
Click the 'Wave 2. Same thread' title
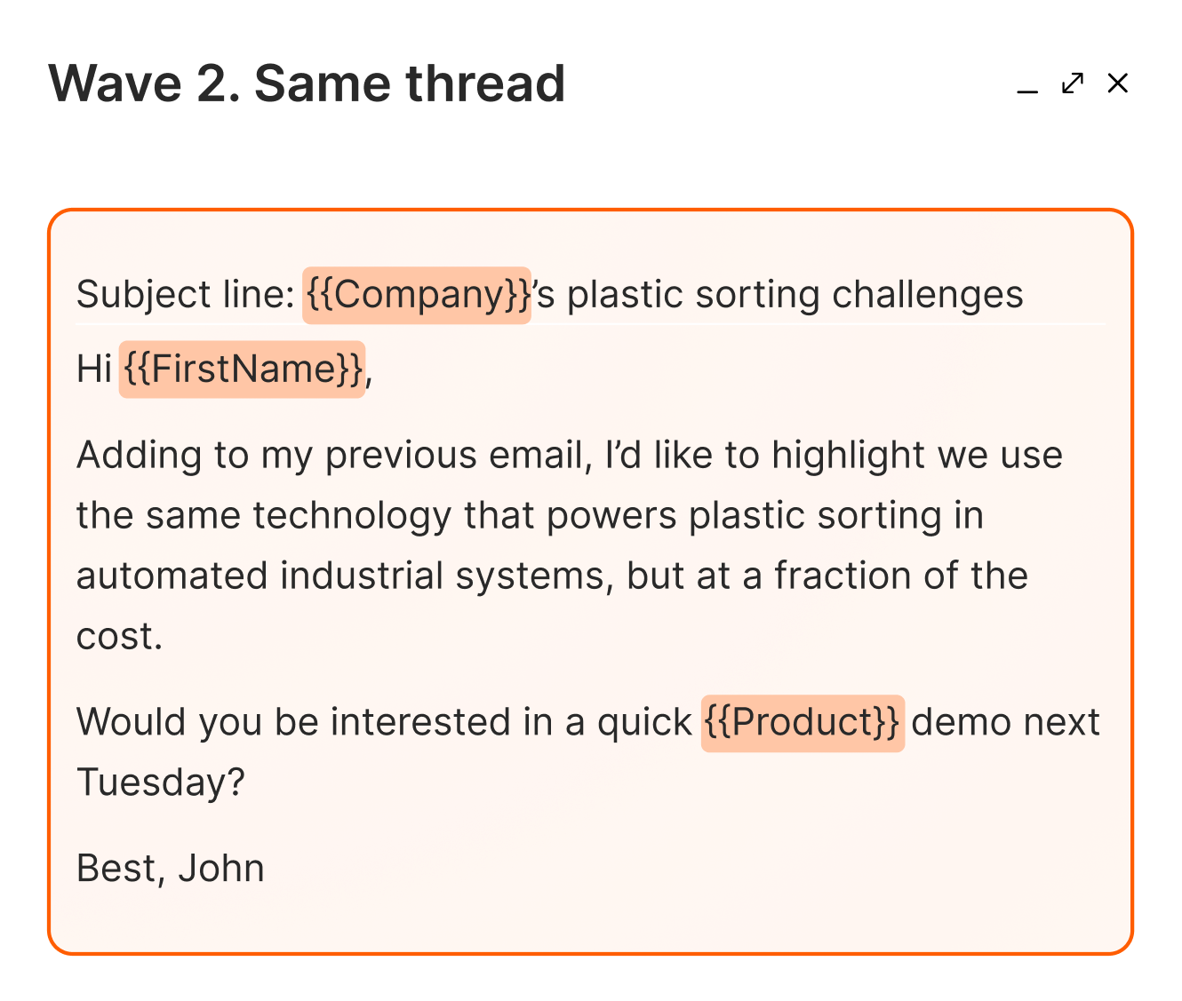point(307,83)
